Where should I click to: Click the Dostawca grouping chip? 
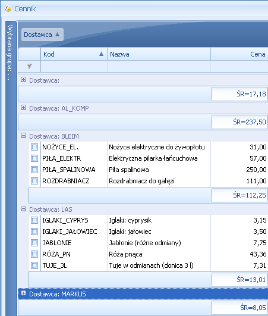coord(42,35)
